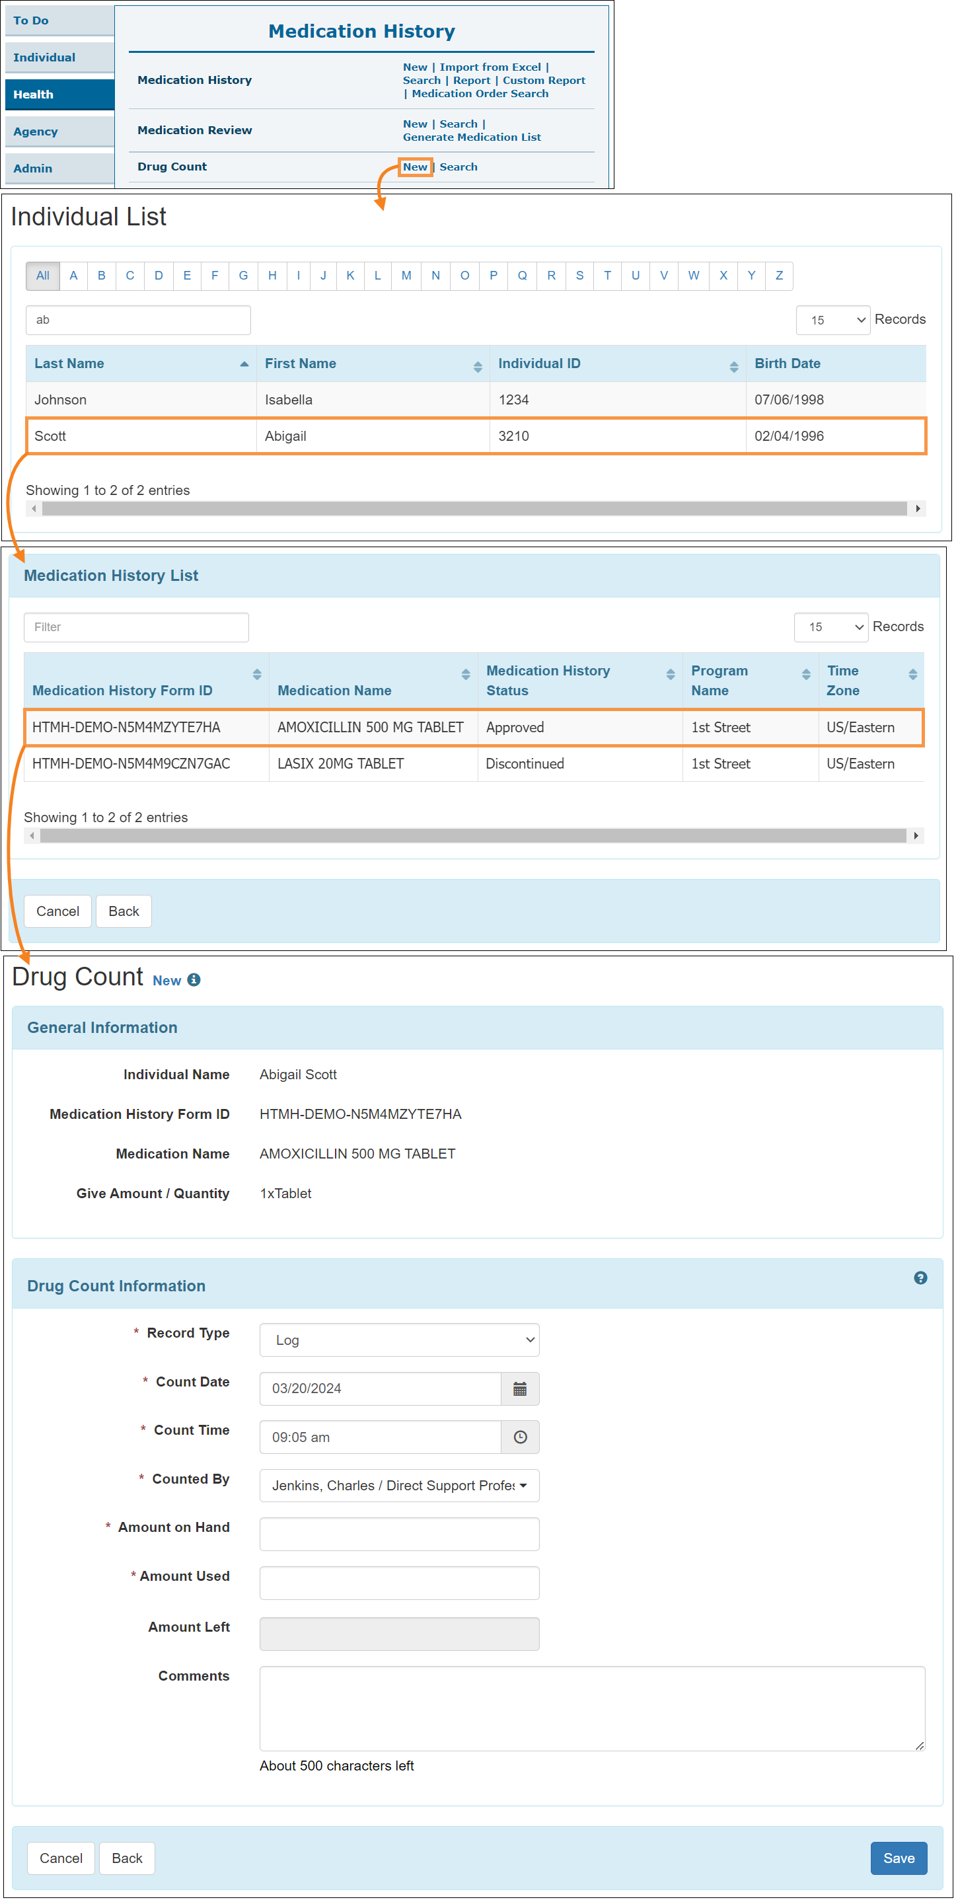Select the Scott Abigail row
Viewport: 958px width, 1902px height.
click(x=476, y=436)
